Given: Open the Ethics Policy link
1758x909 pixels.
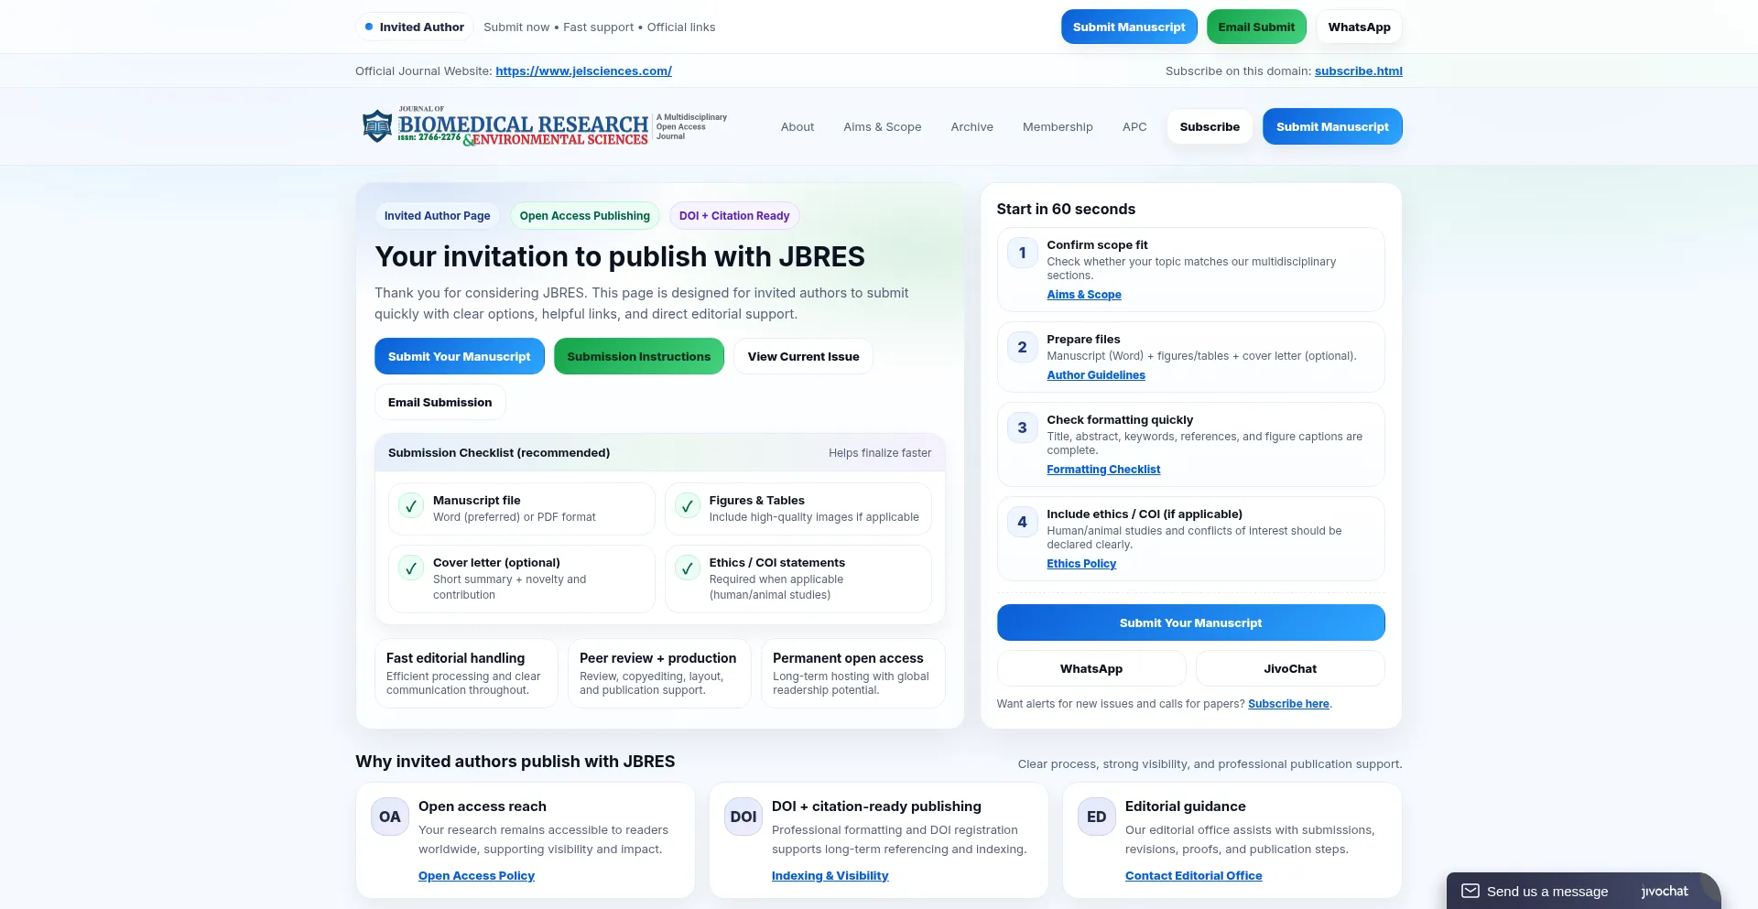Looking at the screenshot, I should [1081, 563].
